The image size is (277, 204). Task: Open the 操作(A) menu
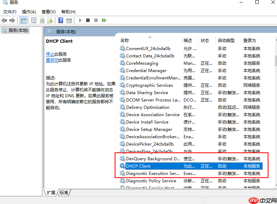[x=29, y=12]
